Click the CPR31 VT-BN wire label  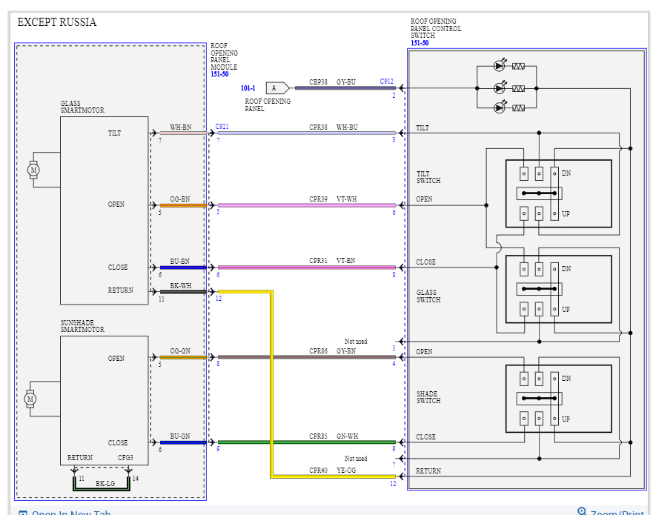[332, 261]
